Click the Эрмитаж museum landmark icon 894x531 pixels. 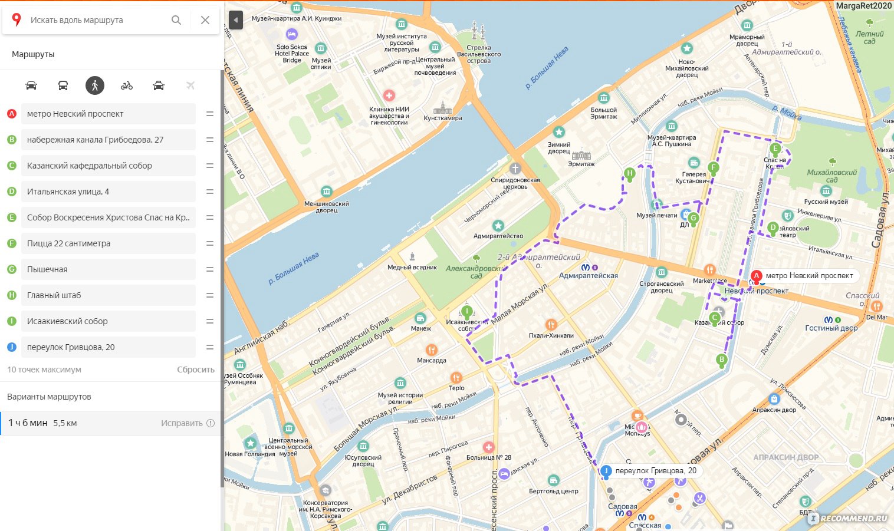pyautogui.click(x=581, y=154)
